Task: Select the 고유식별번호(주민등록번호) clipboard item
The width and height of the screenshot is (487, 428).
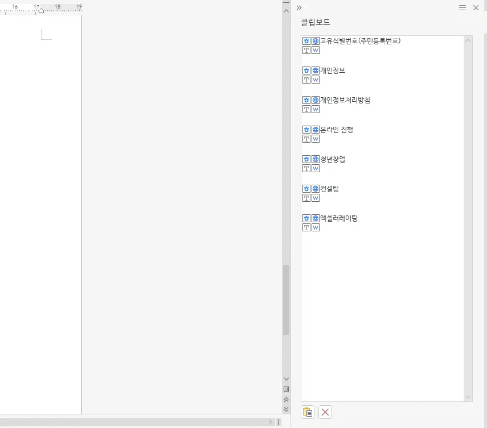Action: point(361,41)
